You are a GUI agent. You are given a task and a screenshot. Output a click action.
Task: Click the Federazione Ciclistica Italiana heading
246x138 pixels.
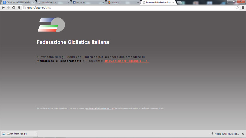73,42
